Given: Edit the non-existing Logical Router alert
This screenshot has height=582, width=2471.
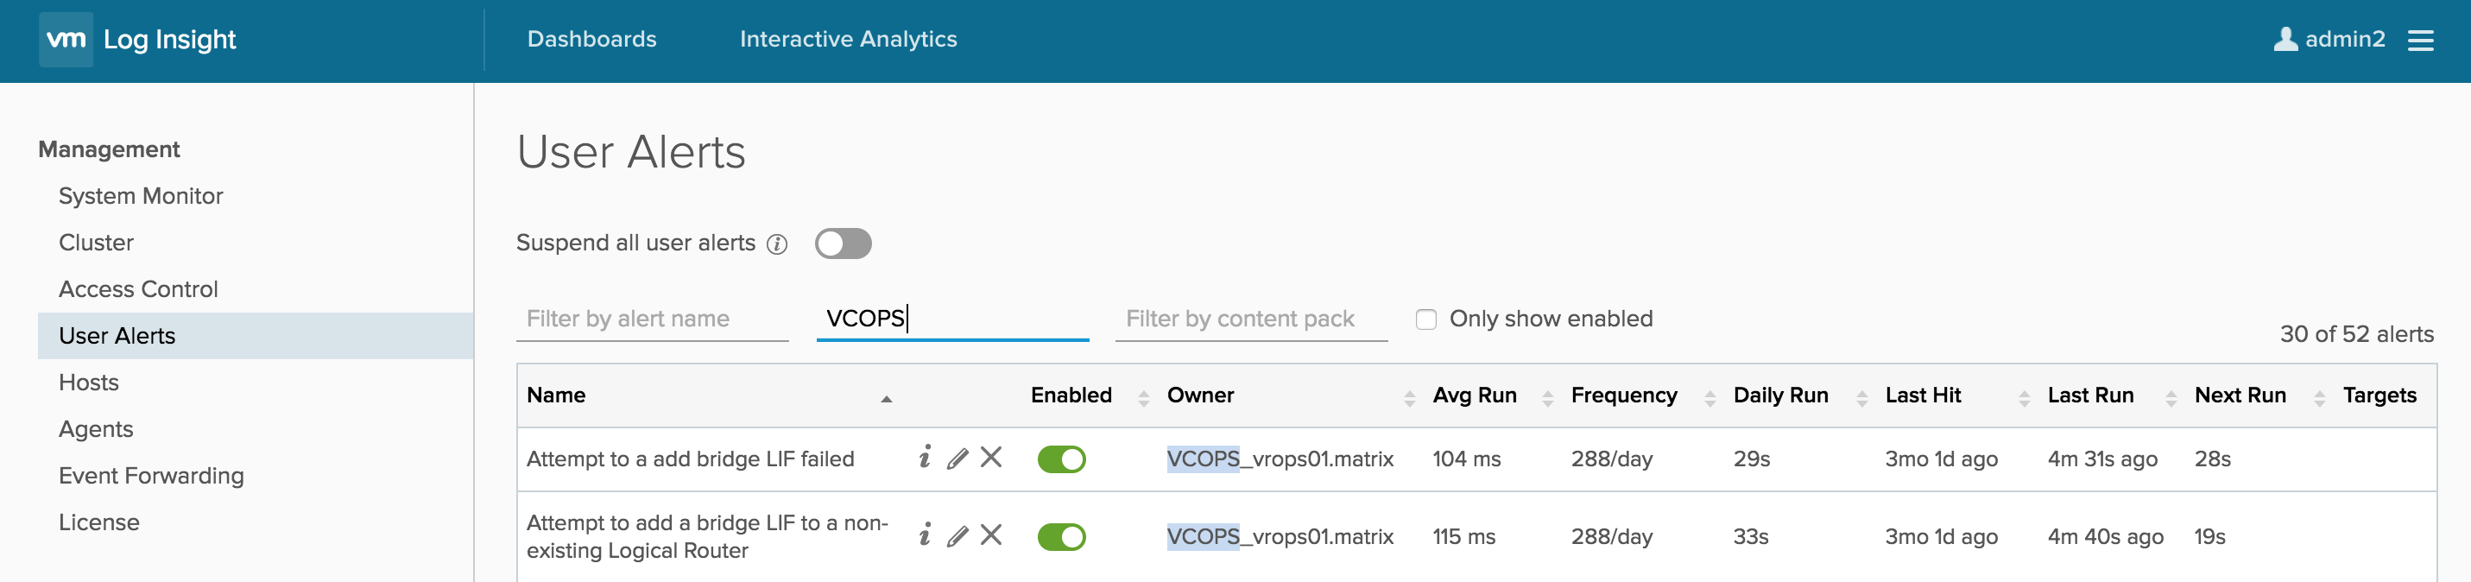Looking at the screenshot, I should 957,536.
